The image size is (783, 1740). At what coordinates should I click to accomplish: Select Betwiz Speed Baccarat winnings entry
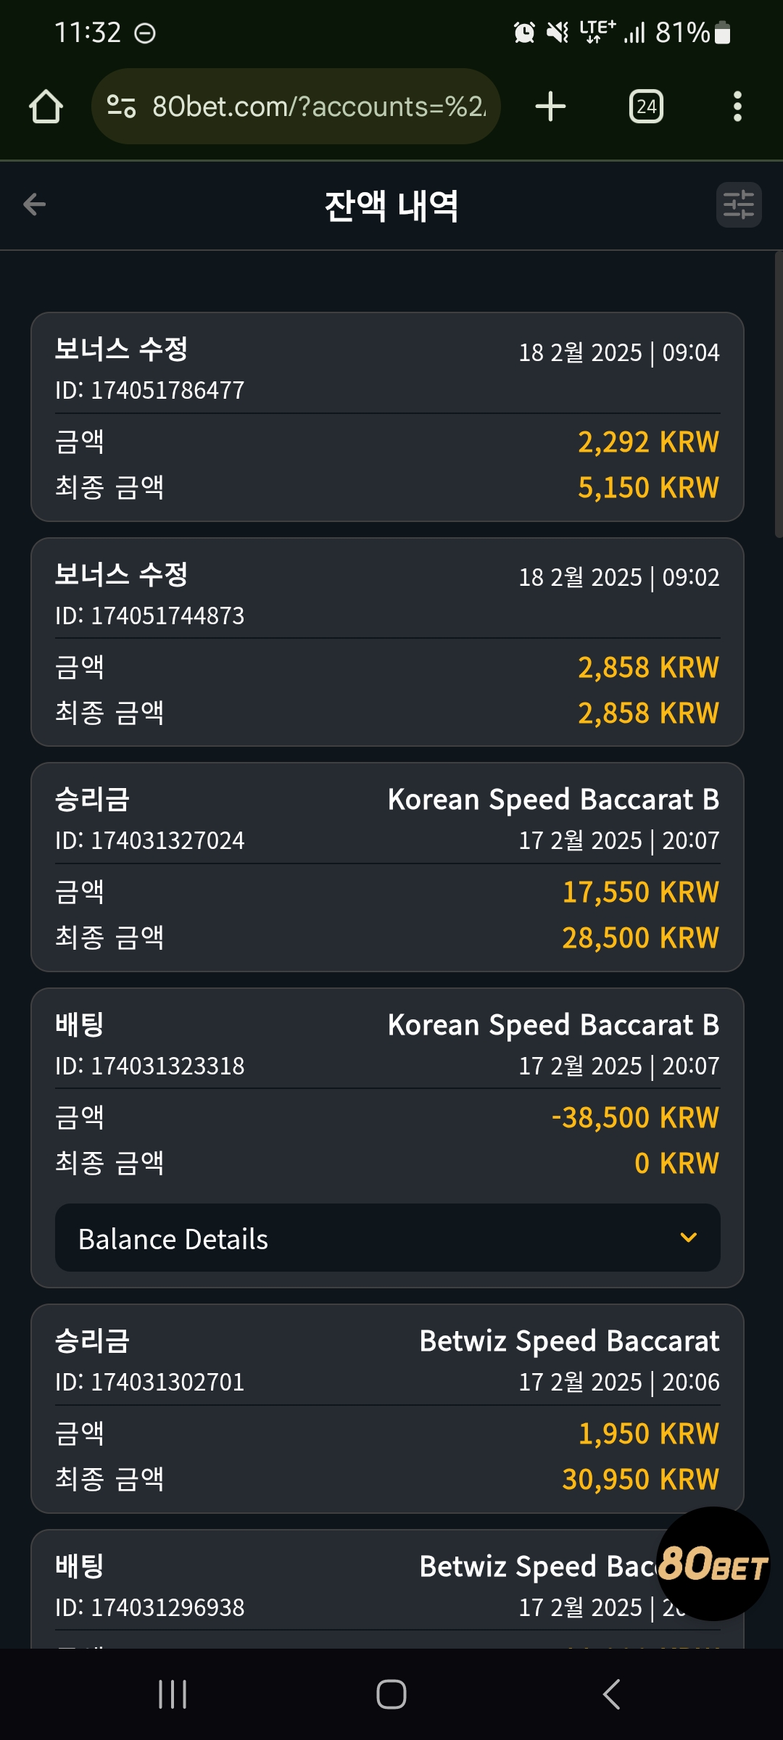click(x=387, y=1409)
